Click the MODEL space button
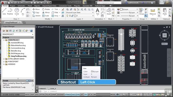Screen dimensions: 173x97 (113, 95)
